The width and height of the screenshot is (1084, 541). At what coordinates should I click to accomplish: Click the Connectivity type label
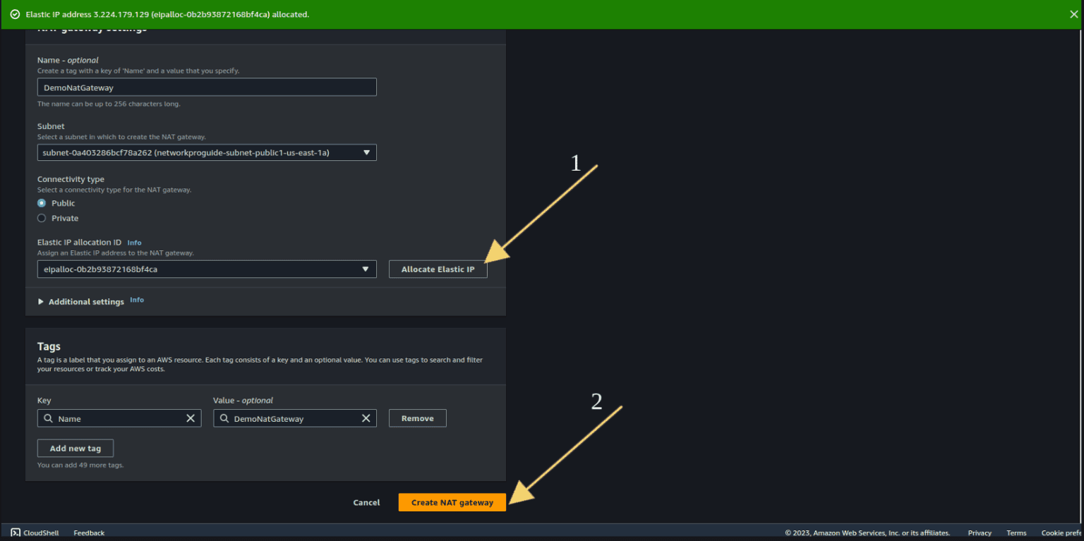71,179
